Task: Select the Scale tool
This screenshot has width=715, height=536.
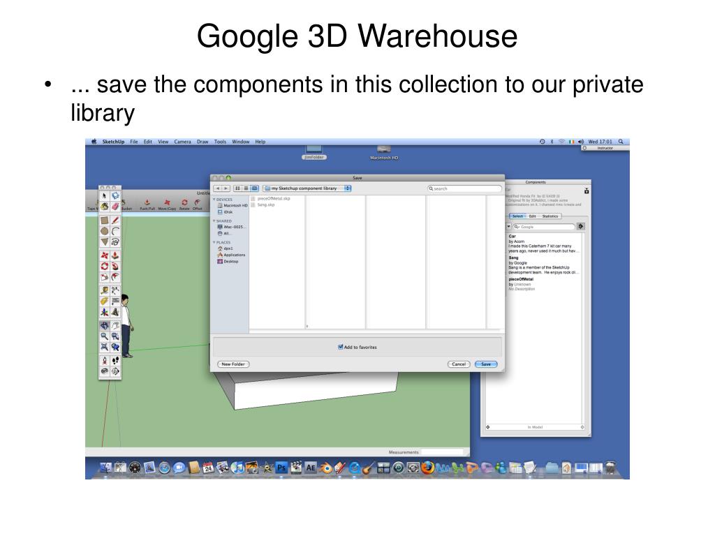Action: (105, 277)
